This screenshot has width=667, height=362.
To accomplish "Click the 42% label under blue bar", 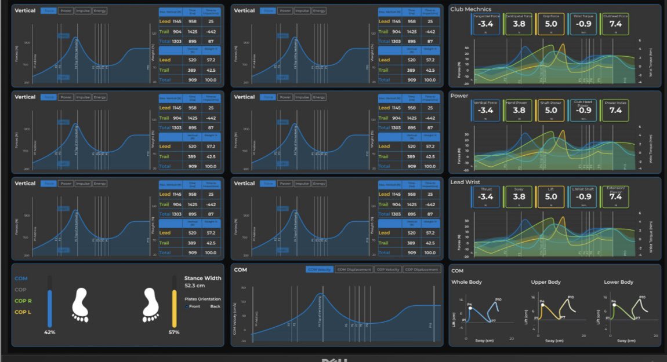I will point(50,332).
